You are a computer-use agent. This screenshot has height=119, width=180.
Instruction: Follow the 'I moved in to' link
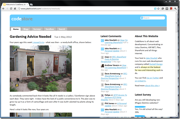click(38, 42)
